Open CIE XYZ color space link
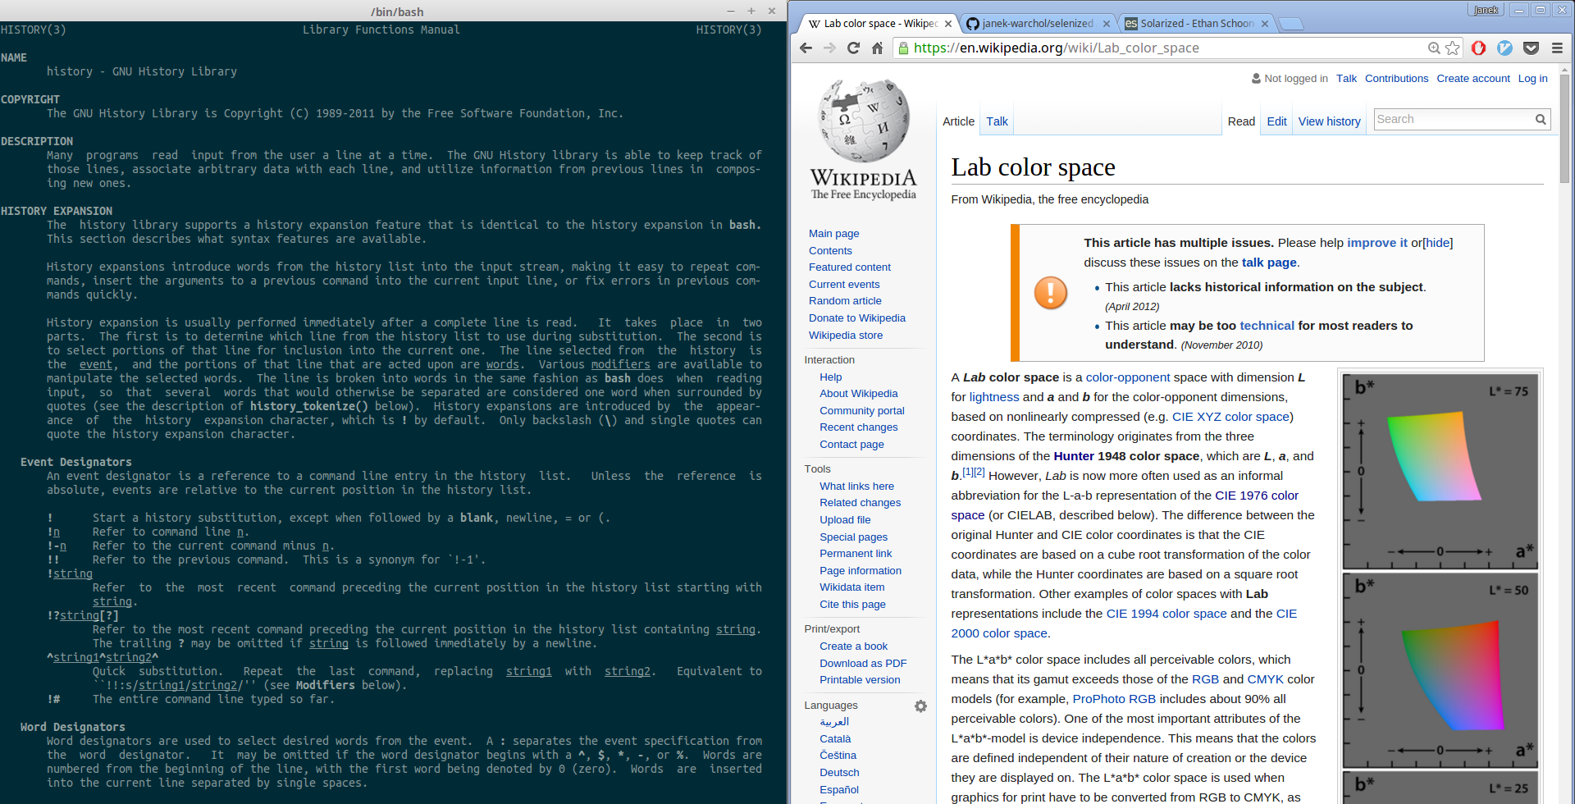 coord(1230,417)
